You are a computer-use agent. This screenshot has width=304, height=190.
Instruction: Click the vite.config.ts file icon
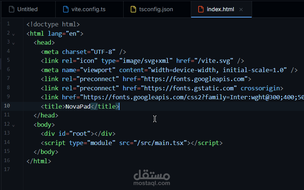(x=66, y=9)
